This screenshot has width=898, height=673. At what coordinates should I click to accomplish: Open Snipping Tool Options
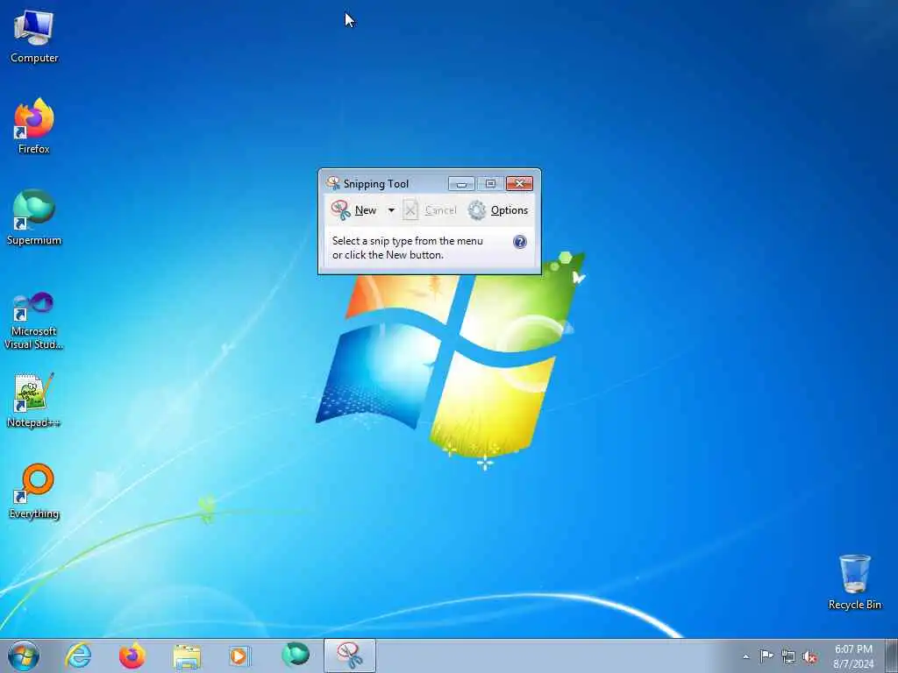pos(498,210)
